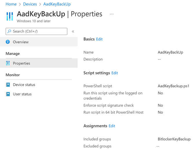Open the Overview menu item
The height and width of the screenshot is (152, 196).
tap(21, 42)
